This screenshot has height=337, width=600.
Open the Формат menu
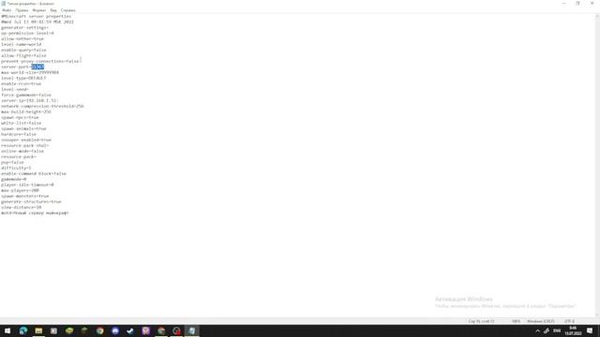coord(39,10)
